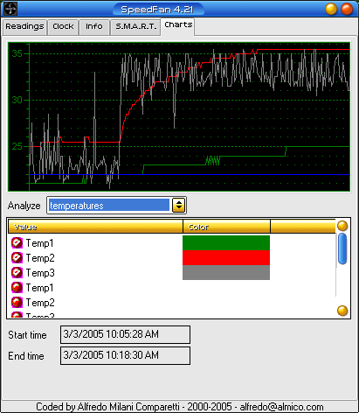
Task: Enable the unchecked Temp1 entry
Action: tap(17, 288)
